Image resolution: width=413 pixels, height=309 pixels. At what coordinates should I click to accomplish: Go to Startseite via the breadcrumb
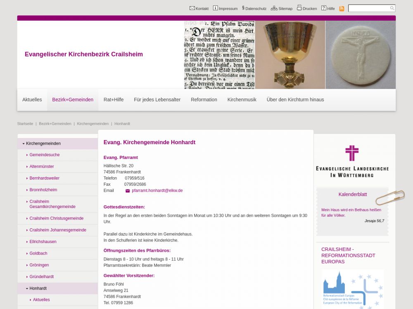tap(25, 124)
